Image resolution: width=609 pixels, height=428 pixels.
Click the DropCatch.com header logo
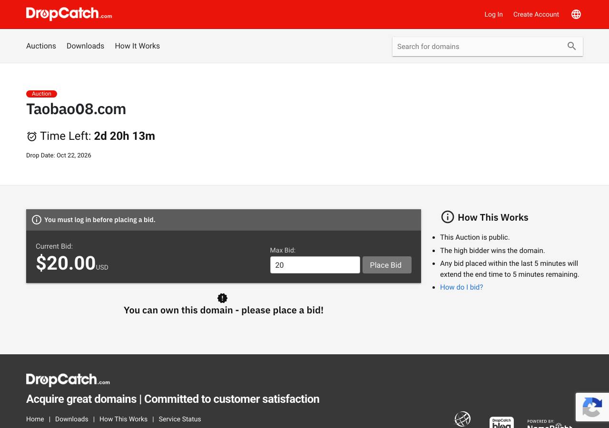(x=69, y=14)
